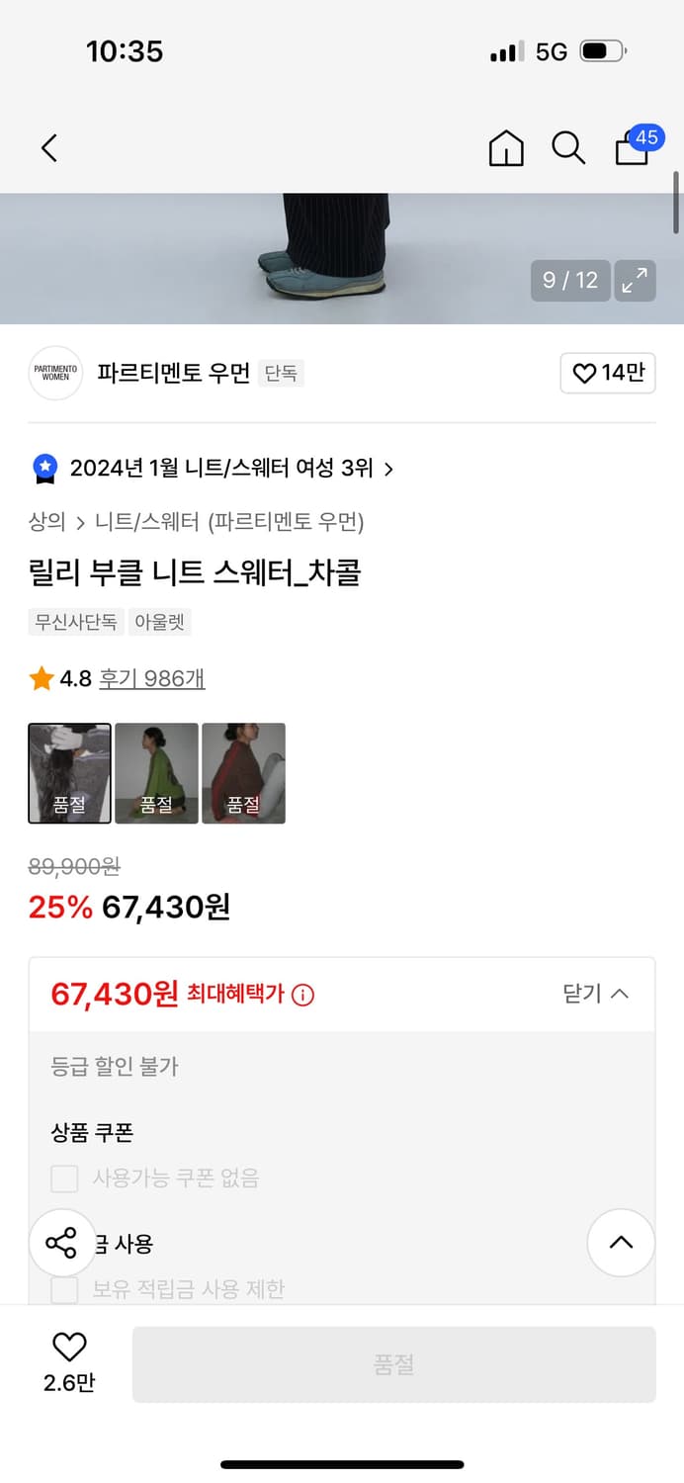Open the share icon above the bottom bar
684x1483 pixels.
[x=62, y=1243]
